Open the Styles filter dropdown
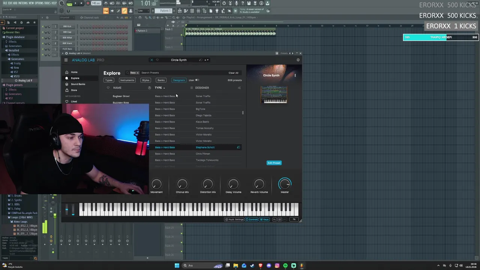 coord(145,80)
